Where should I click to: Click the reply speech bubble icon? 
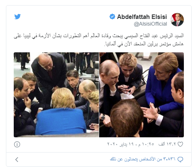(180, 160)
